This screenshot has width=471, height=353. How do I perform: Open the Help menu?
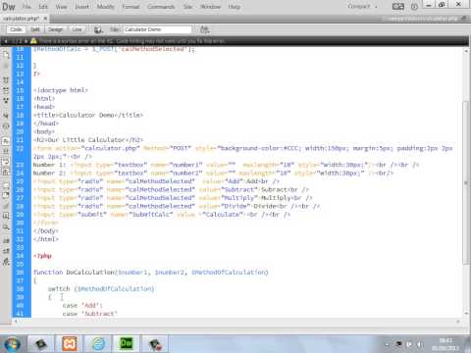(x=235, y=7)
